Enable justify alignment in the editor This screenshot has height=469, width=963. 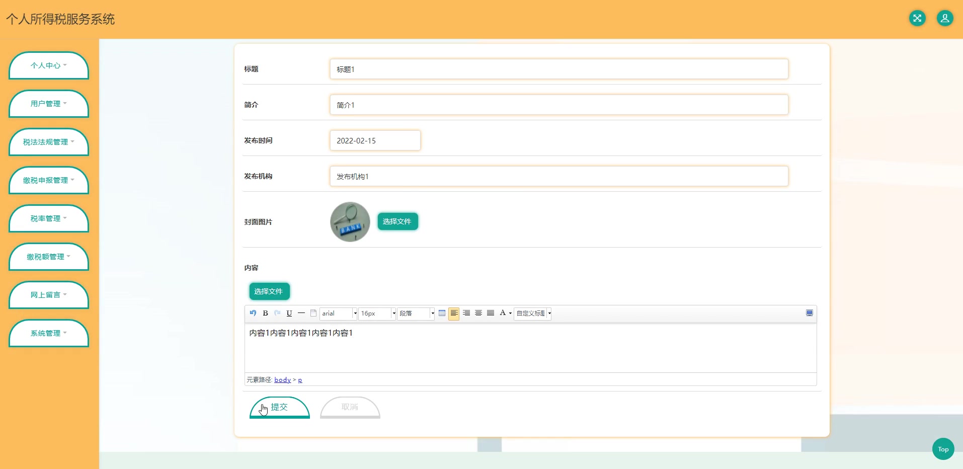(x=490, y=313)
